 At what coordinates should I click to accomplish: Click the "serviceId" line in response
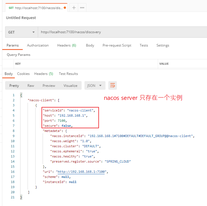coord(69,110)
